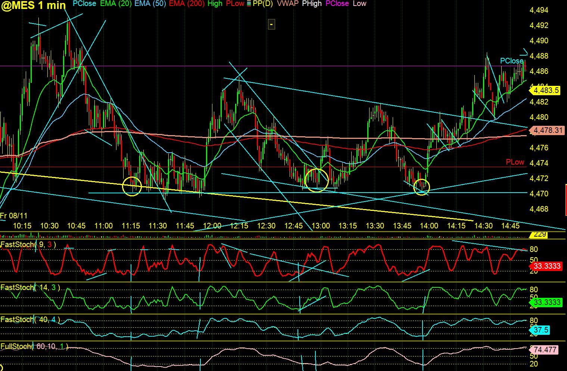Select the EMA (50) legend label

[150, 4]
